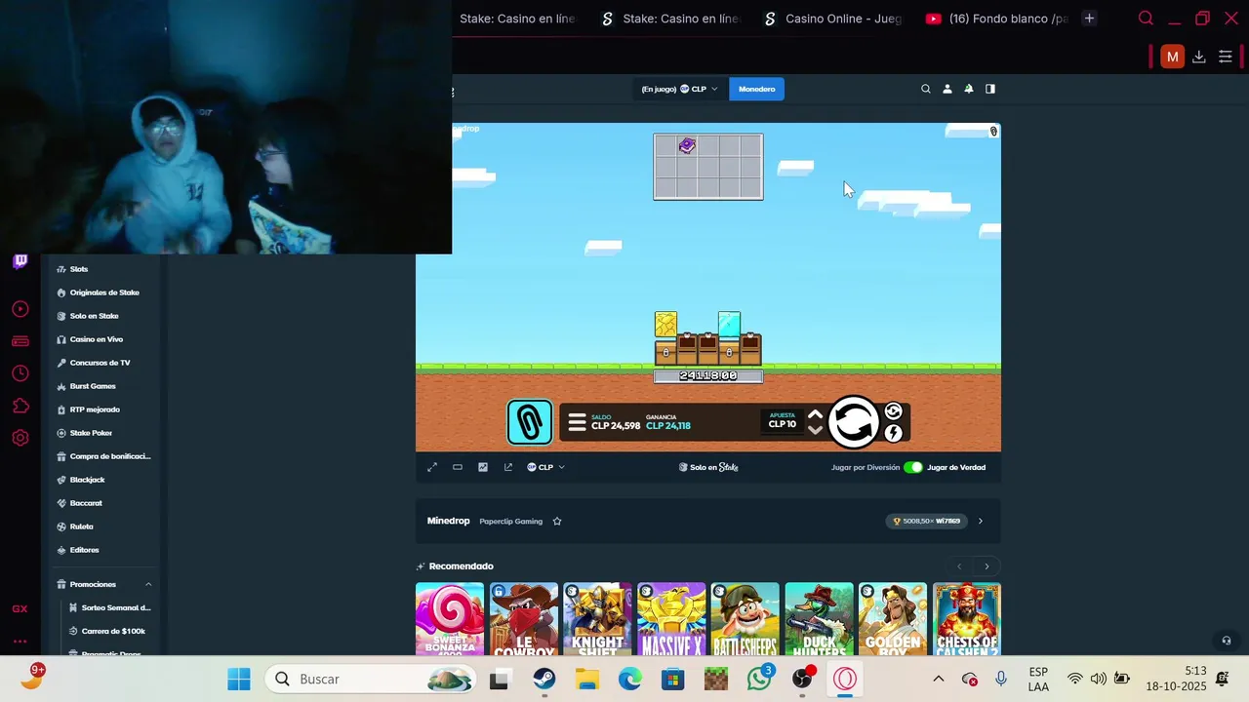Click the Paperclip Gaming logo button

[x=530, y=422]
